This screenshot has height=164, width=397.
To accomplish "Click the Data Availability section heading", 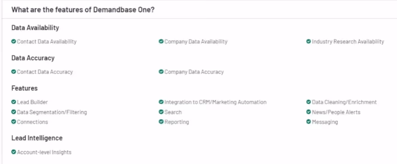I will 35,28.
